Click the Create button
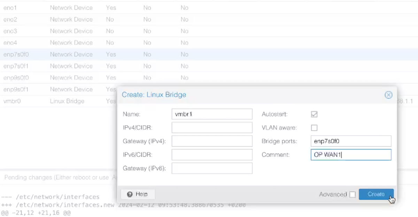The image size is (418, 217). pos(376,194)
